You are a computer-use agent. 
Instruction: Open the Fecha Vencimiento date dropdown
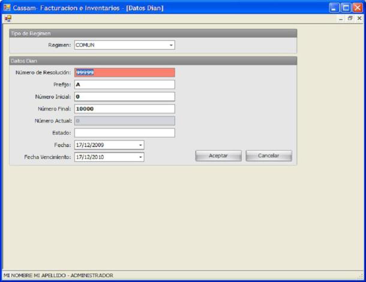click(x=140, y=157)
